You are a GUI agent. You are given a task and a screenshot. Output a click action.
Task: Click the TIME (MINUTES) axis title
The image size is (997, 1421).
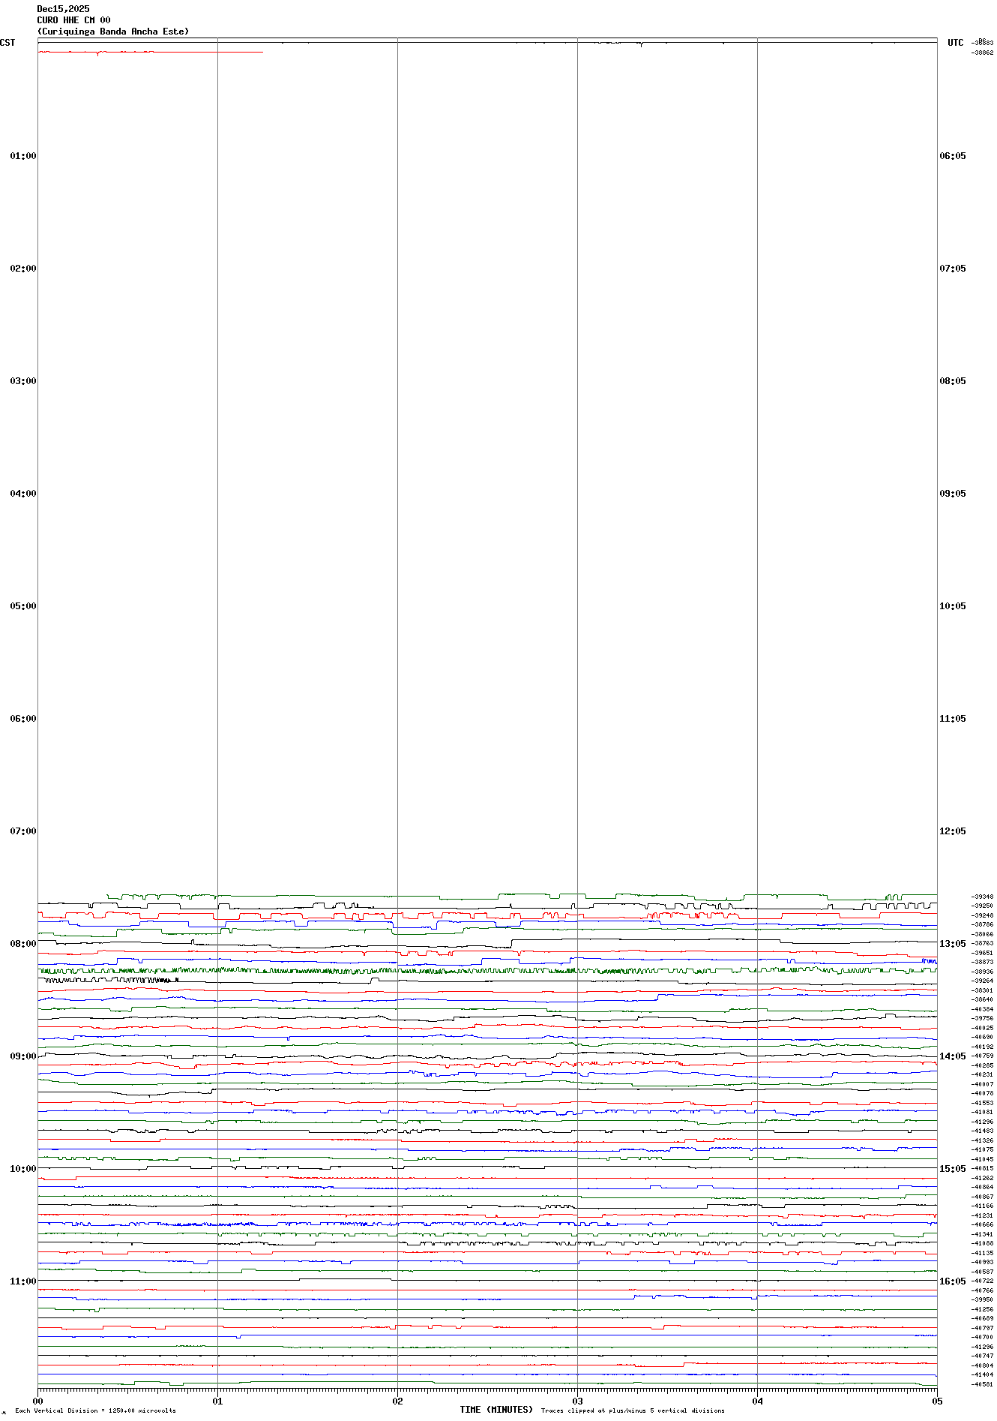tap(496, 1410)
